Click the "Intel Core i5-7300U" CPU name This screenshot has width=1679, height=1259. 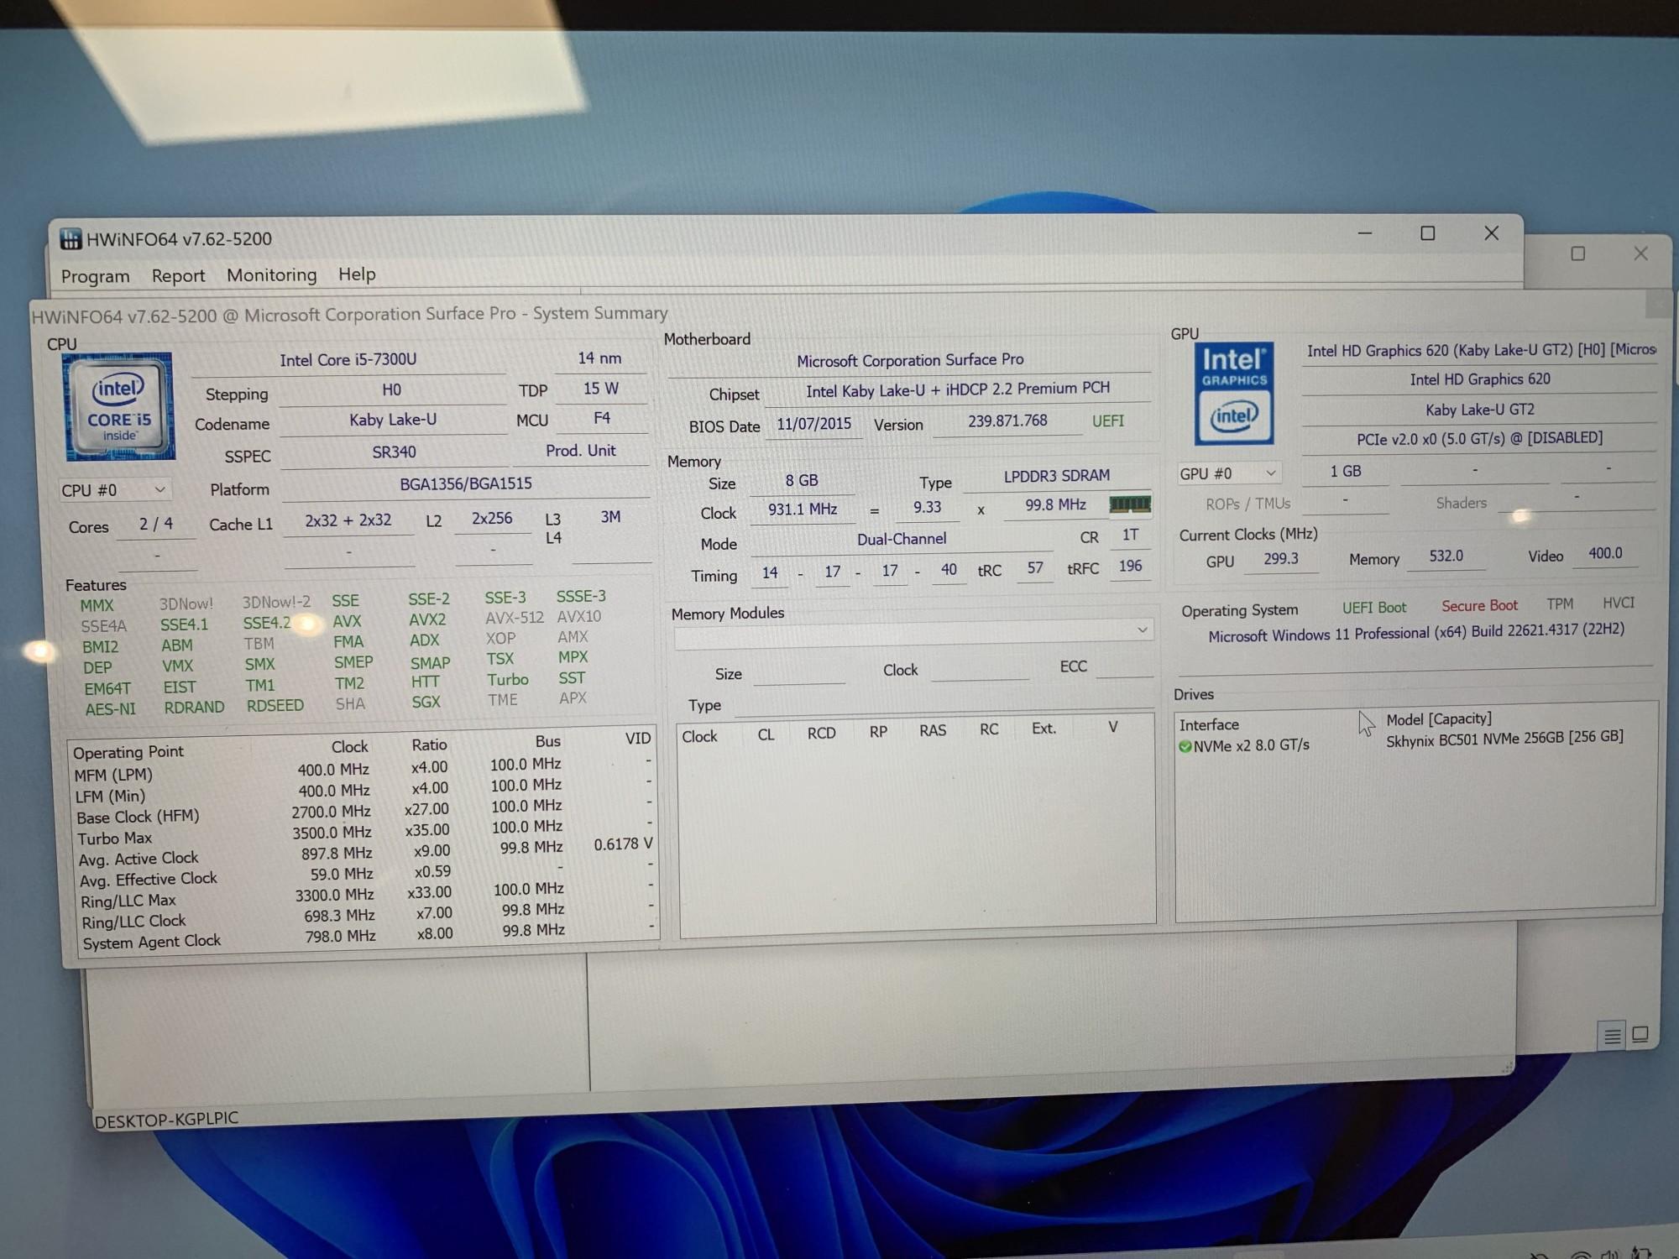tap(348, 359)
